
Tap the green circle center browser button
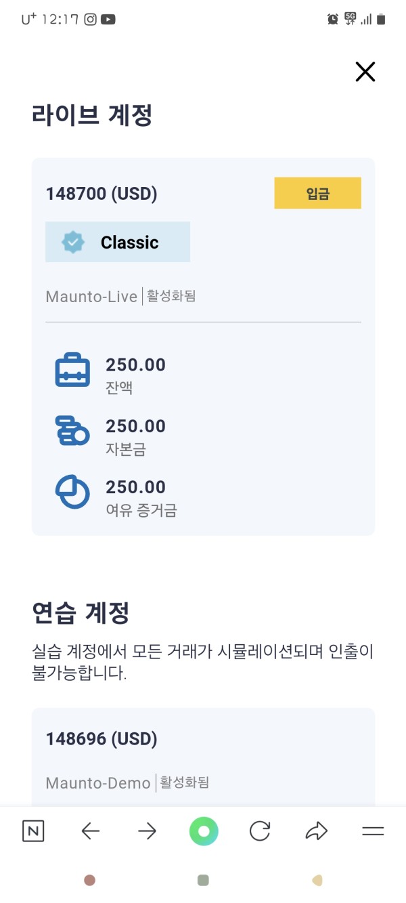(x=204, y=831)
